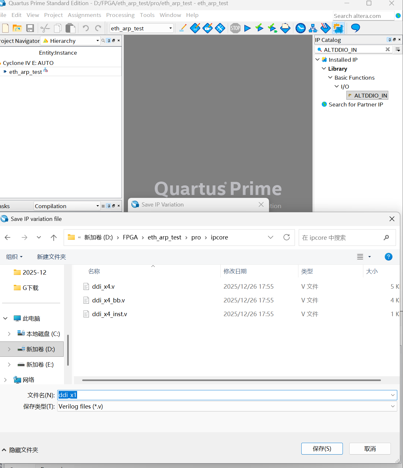The image size is (403, 468).
Task: Collapse the 此电脑 tree node
Action: pyautogui.click(x=5, y=318)
